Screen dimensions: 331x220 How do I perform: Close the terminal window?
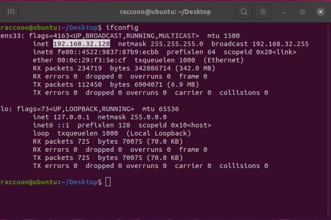click(x=321, y=12)
